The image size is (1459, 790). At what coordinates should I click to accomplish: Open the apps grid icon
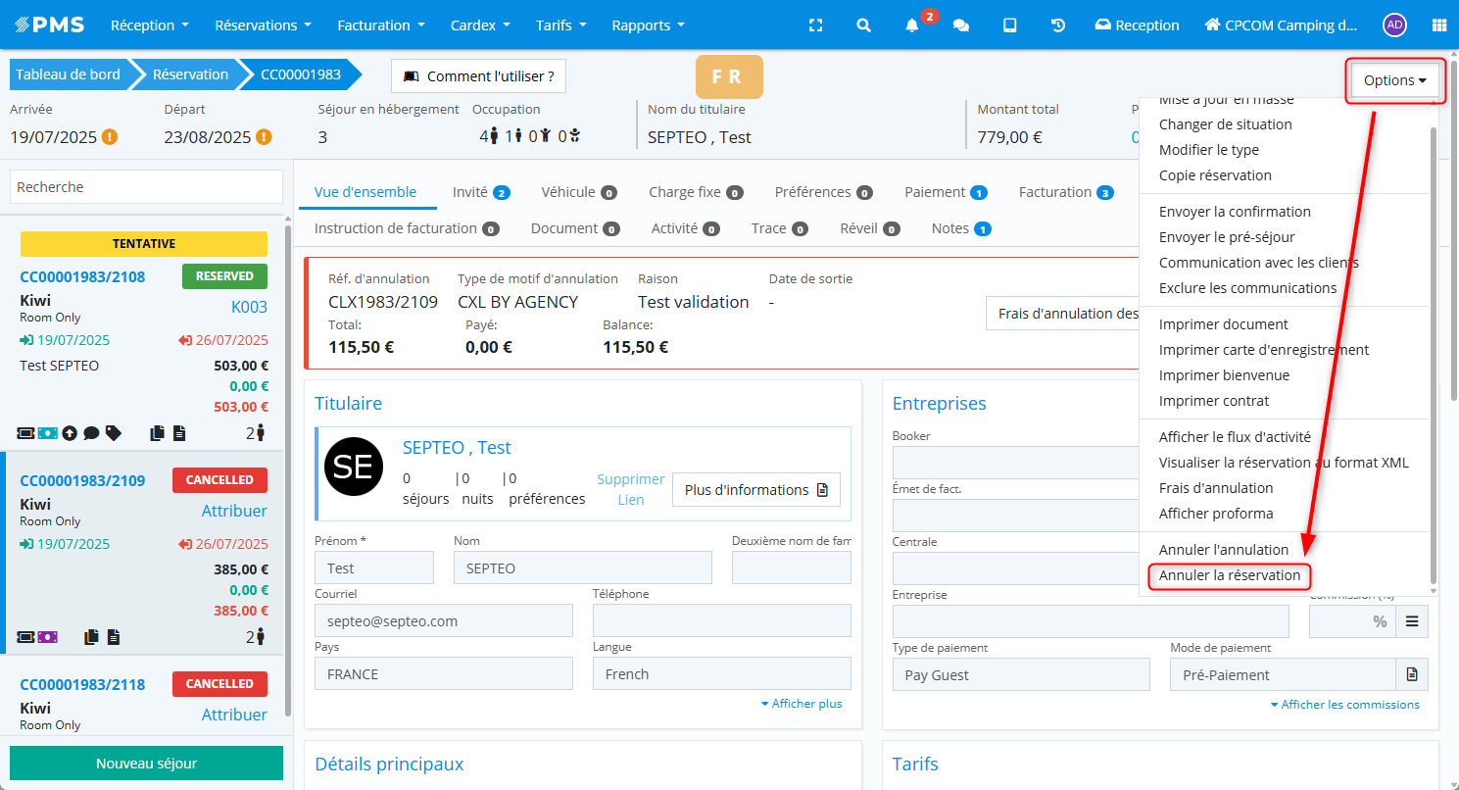[1439, 25]
